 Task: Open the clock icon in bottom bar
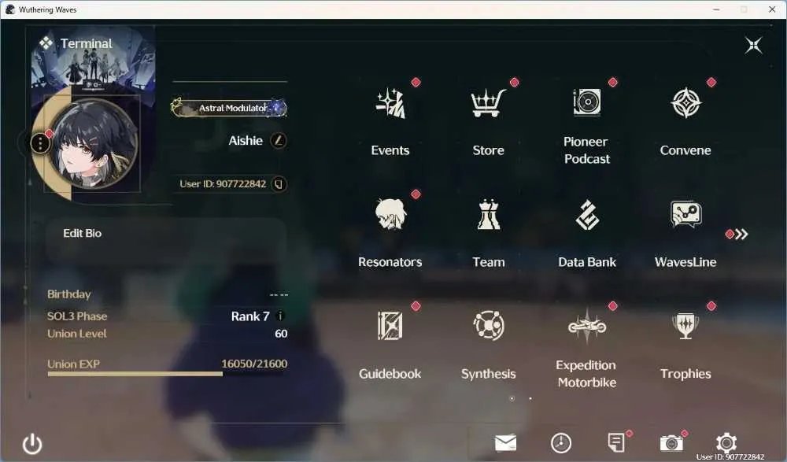tap(560, 443)
